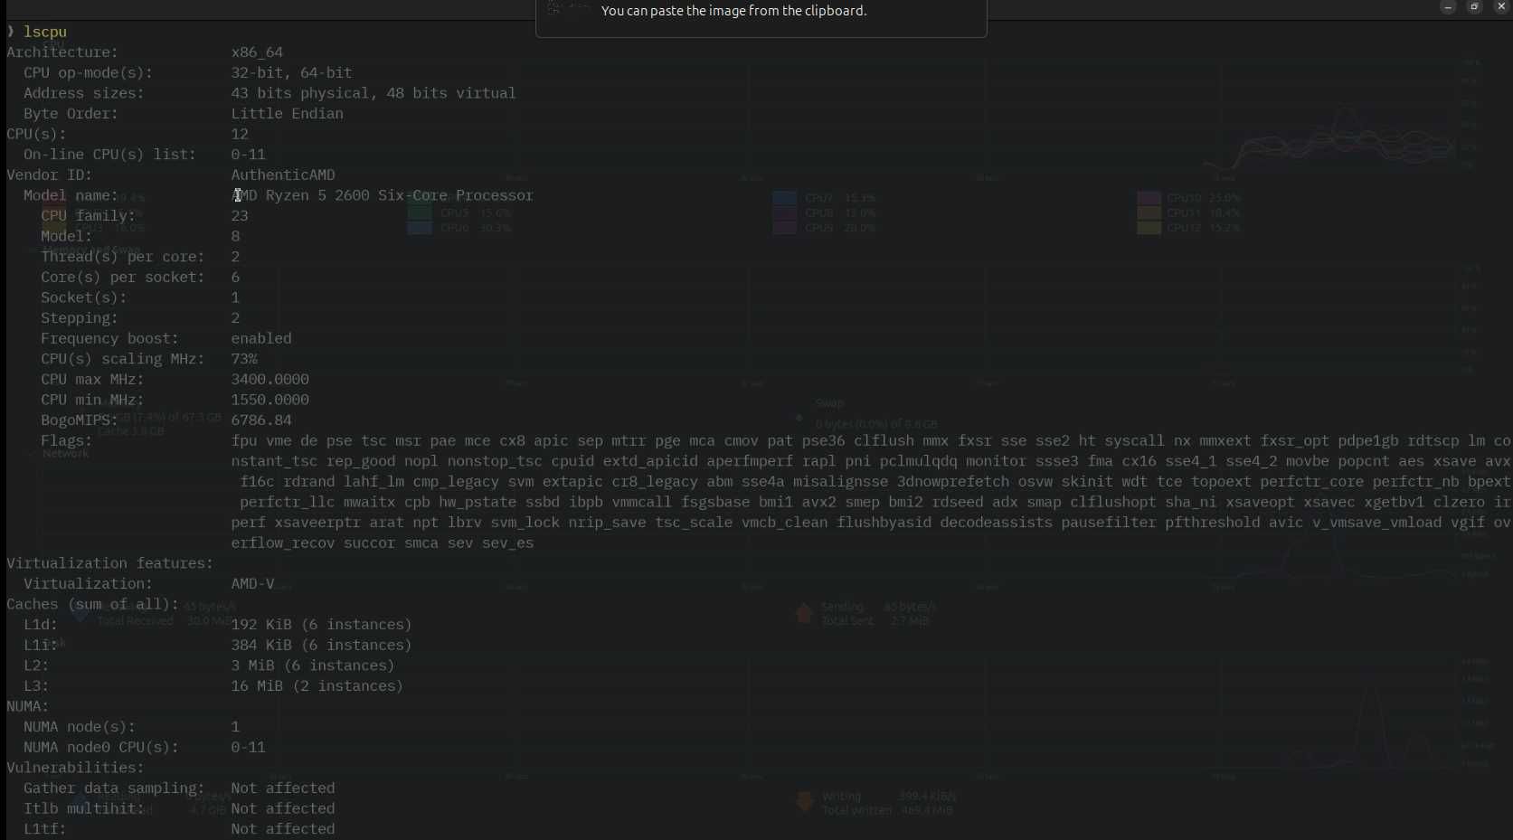Image resolution: width=1513 pixels, height=840 pixels.
Task: Click the 'Vulnerabilities:' heading
Action: [75, 768]
